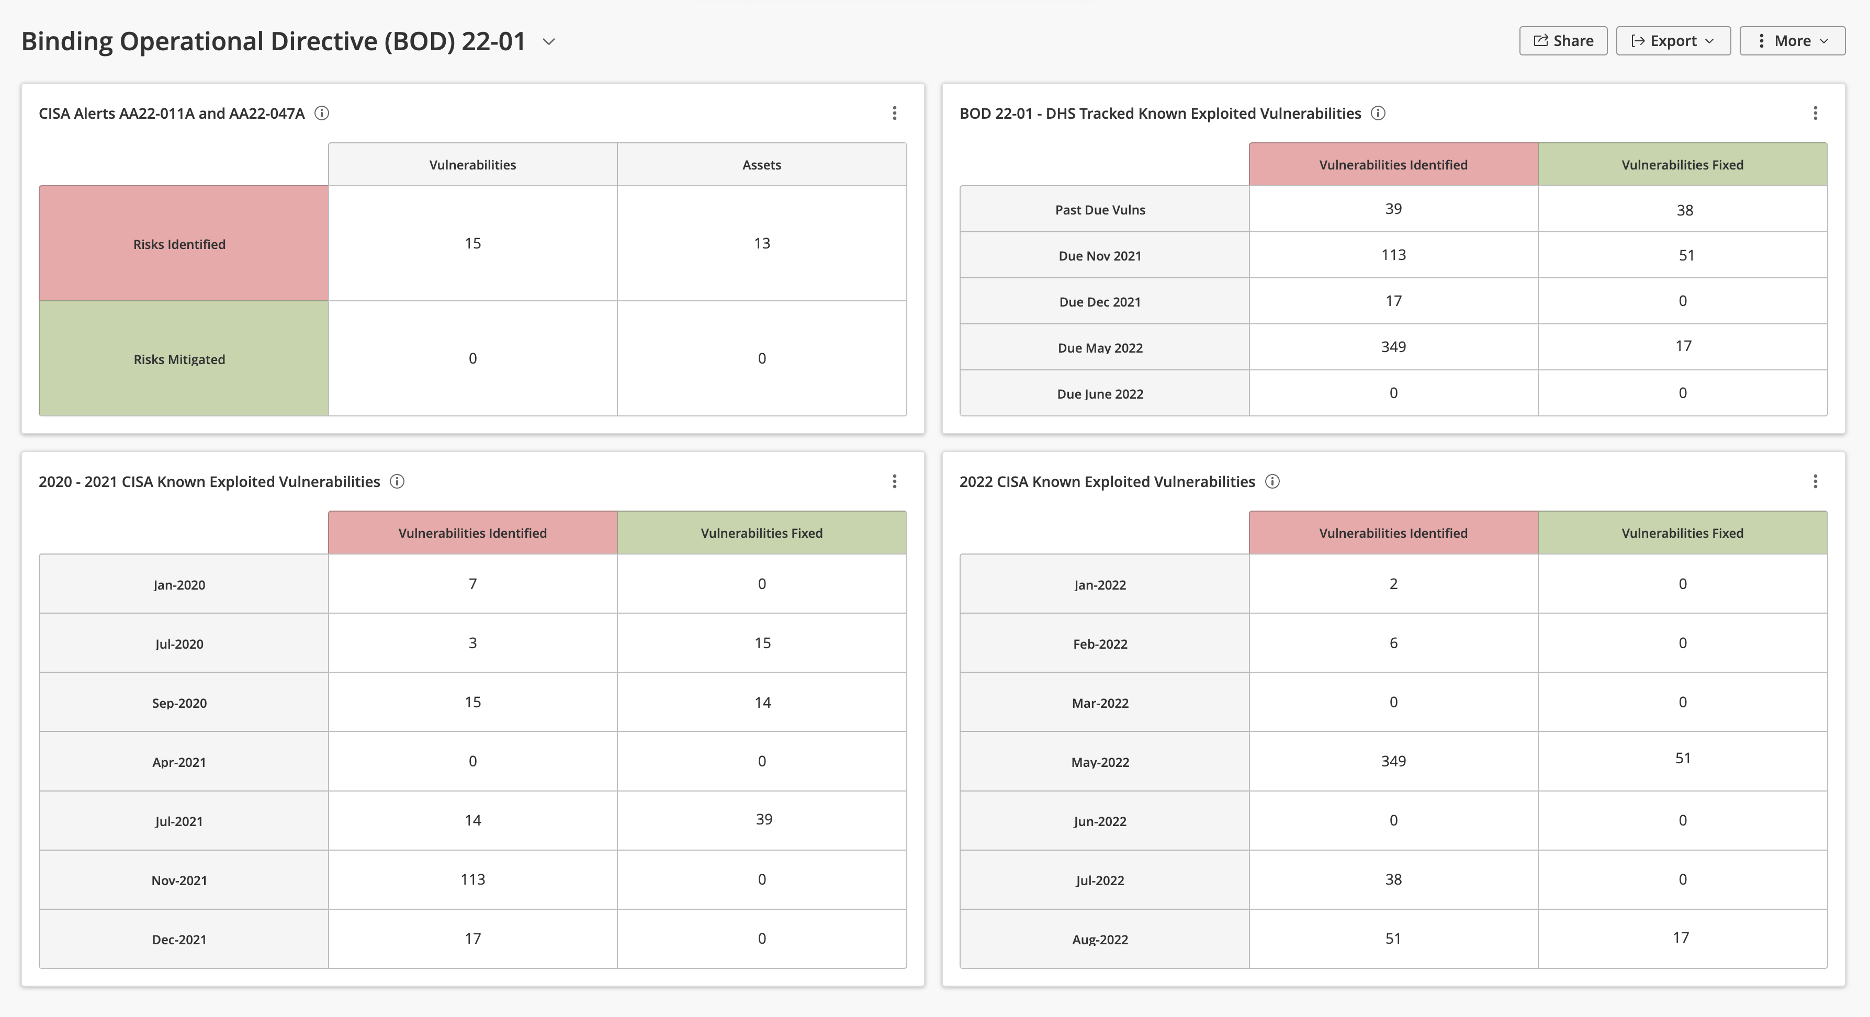Click Due Nov 2021 fixed value 51

tap(1686, 255)
